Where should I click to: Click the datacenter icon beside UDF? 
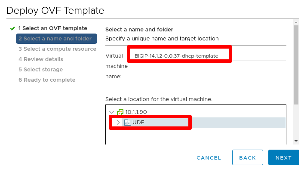coord(127,123)
